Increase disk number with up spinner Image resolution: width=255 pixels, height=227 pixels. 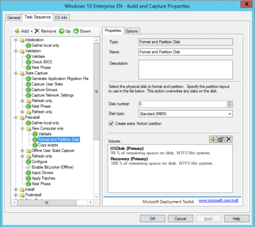pos(230,103)
